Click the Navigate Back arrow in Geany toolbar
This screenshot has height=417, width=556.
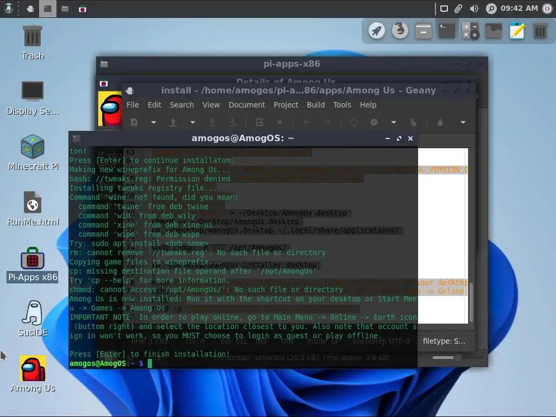pos(307,122)
